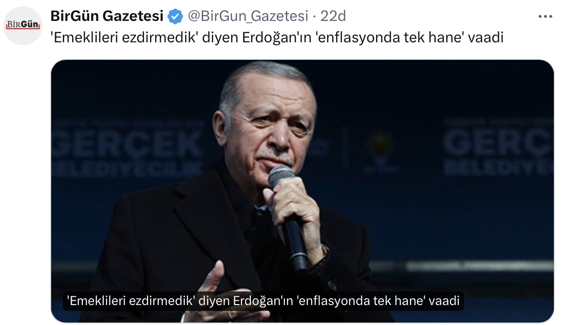567x325 pixels.
Task: Open the more options ellipsis menu
Action: pos(545,17)
